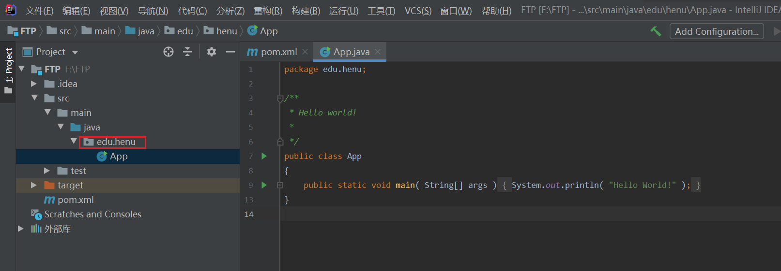The width and height of the screenshot is (781, 271).
Task: Fold the Javadoc comment at line 3
Action: point(280,99)
